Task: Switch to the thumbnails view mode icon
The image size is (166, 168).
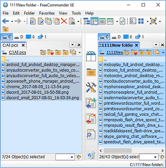Action: click(x=110, y=21)
